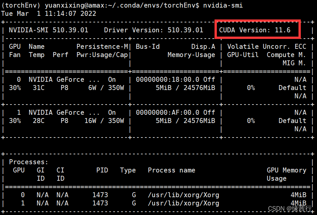This screenshot has width=317, height=215.
Task: Click the 'Compute M.' header
Action: (x=286, y=55)
